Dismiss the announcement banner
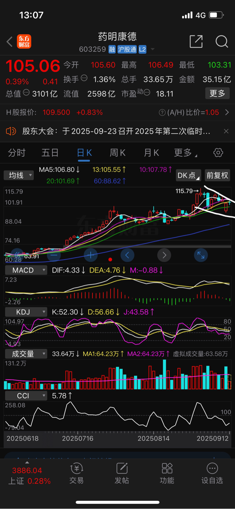The width and height of the screenshot is (235, 509). (x=226, y=131)
